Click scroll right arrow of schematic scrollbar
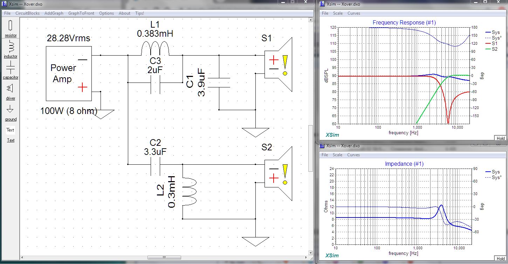The image size is (508, 264). coord(305,258)
